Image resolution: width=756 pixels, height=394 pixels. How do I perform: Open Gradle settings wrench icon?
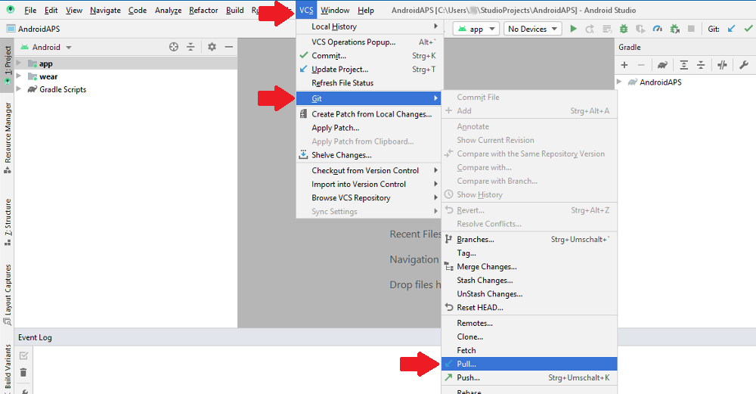point(743,65)
